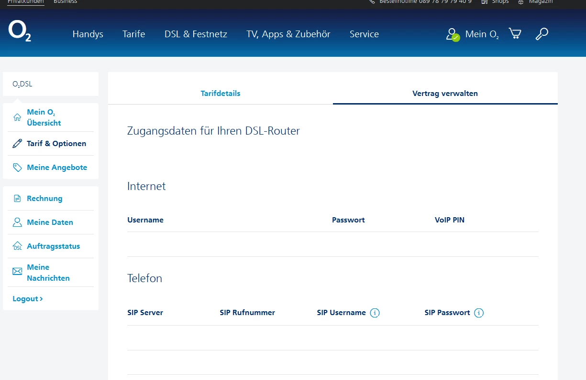The image size is (586, 380).
Task: Click the Zugangsdaten für Ihren DSL-Router heading
Action: coord(213,131)
